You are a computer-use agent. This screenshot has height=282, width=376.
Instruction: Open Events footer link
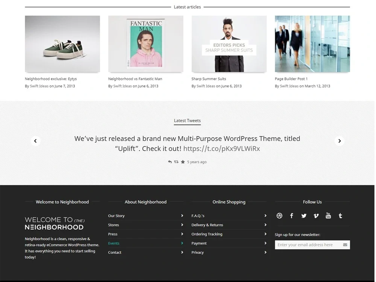point(114,243)
